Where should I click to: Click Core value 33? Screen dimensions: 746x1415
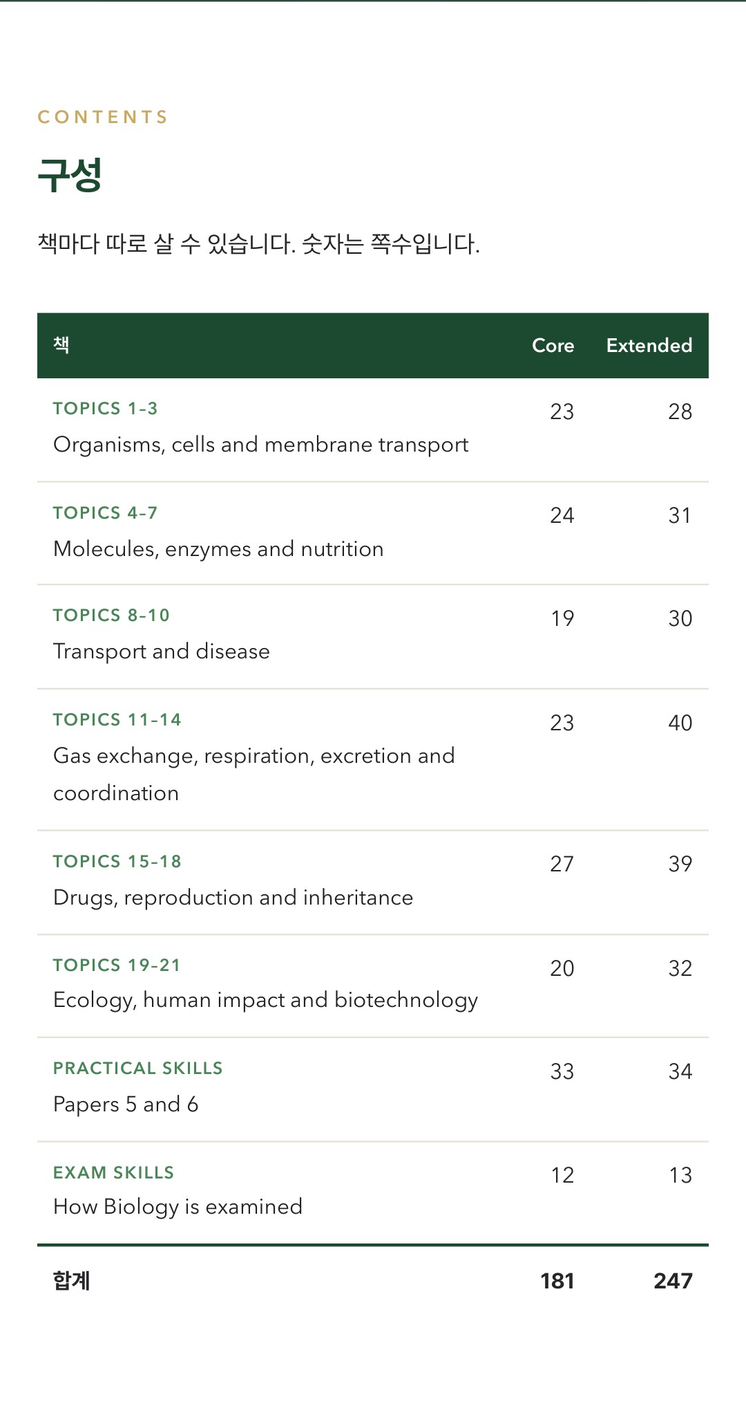562,1071
